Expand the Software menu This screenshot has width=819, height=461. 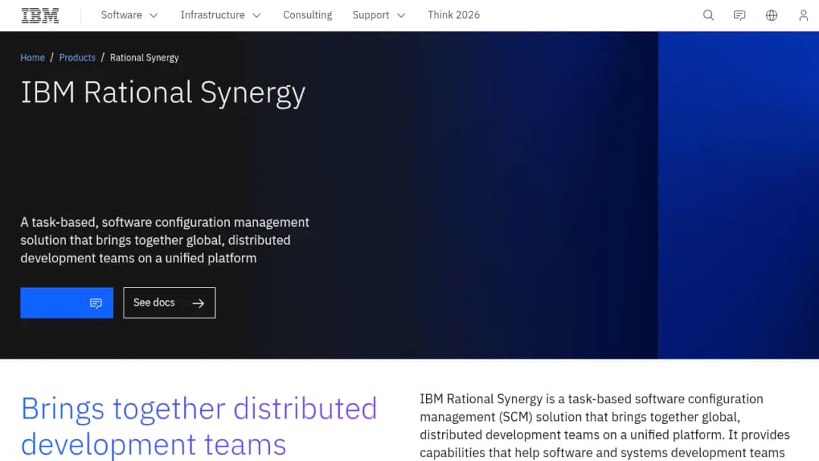coord(129,15)
